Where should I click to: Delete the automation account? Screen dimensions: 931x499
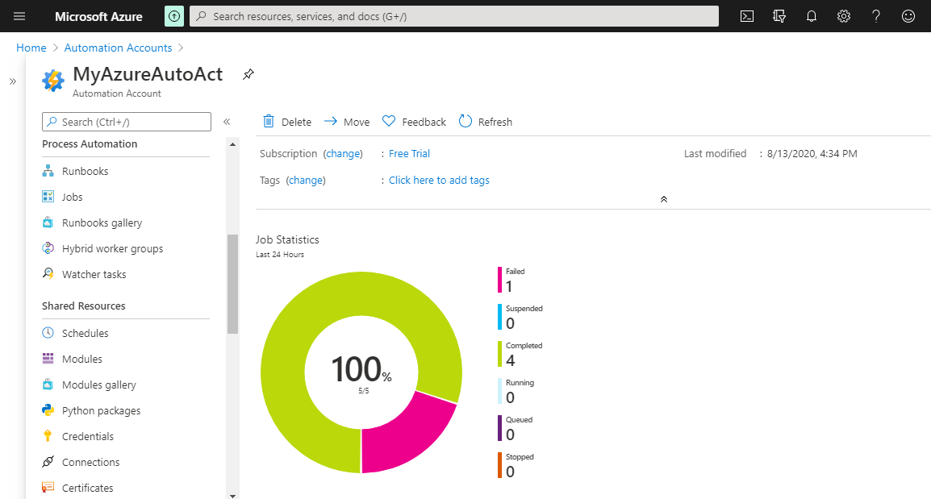click(x=287, y=122)
